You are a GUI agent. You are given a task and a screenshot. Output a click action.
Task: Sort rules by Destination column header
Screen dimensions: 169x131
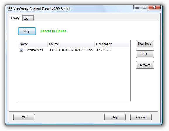pos(112,44)
